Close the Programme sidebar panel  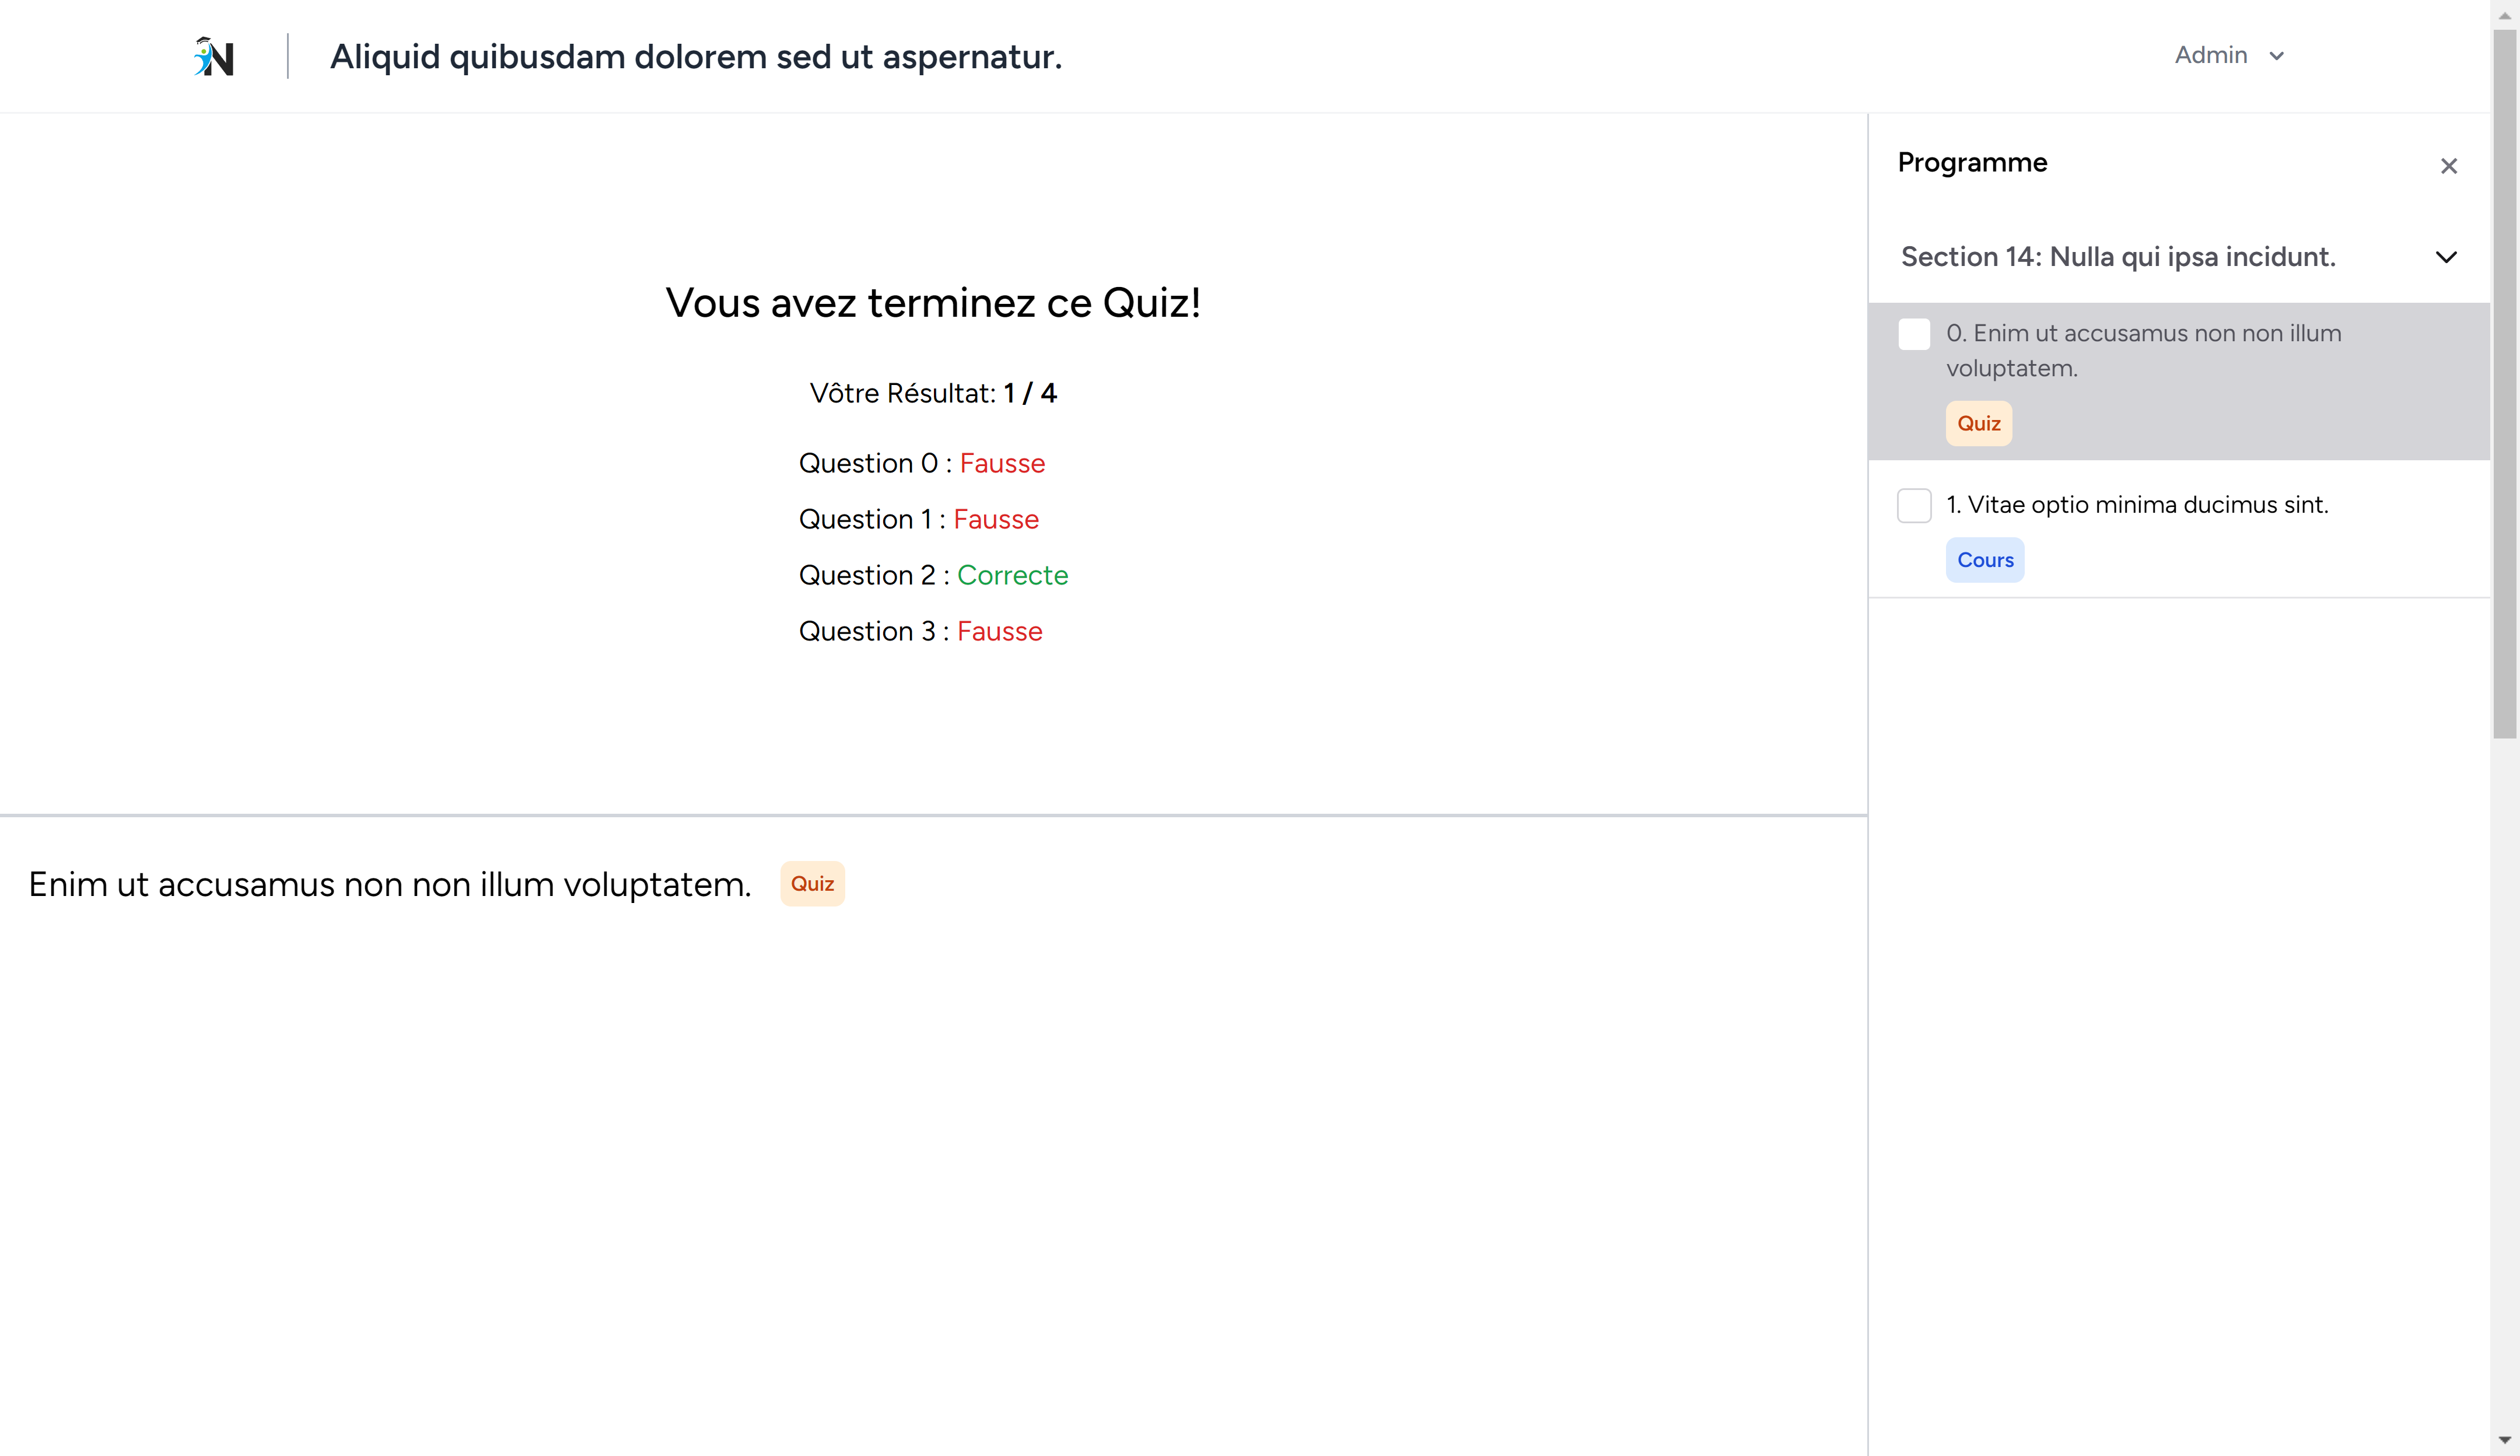point(2448,166)
